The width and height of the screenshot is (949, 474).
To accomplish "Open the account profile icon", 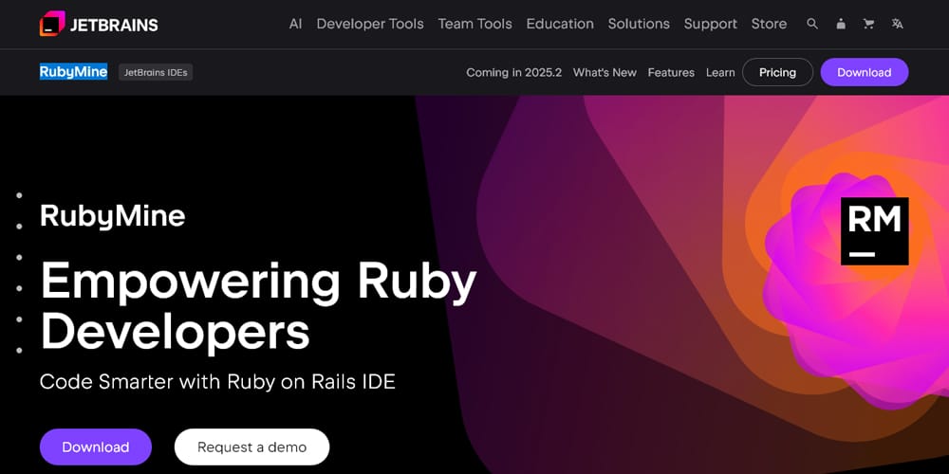I will pos(841,25).
